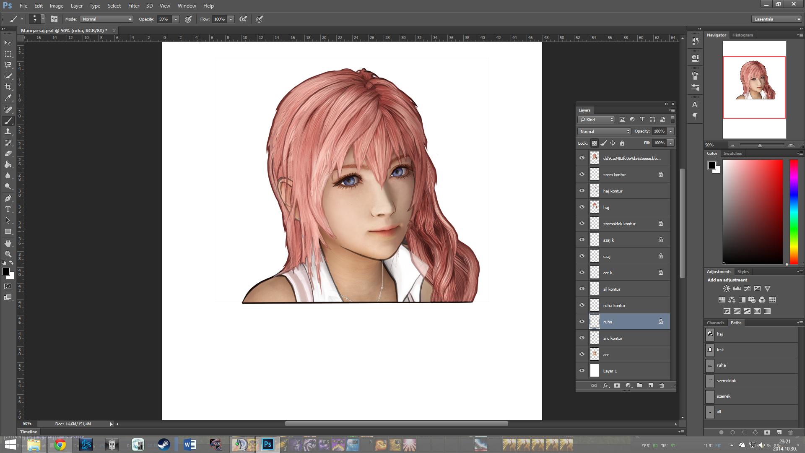Open the layer style fx menu
Screen dimensions: 805x453
(x=606, y=385)
